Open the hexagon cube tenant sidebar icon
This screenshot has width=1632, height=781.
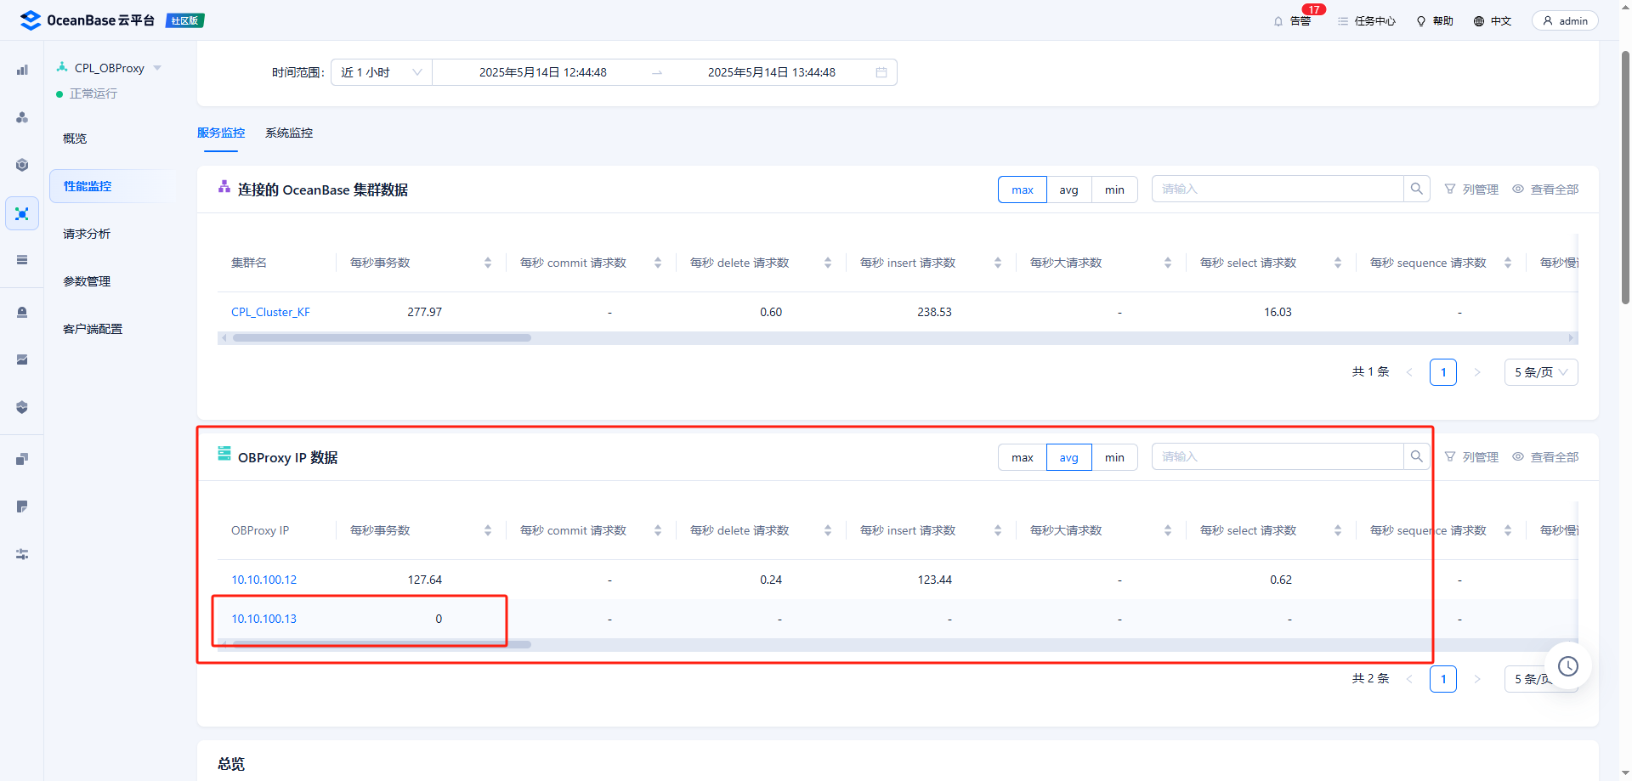click(x=22, y=165)
